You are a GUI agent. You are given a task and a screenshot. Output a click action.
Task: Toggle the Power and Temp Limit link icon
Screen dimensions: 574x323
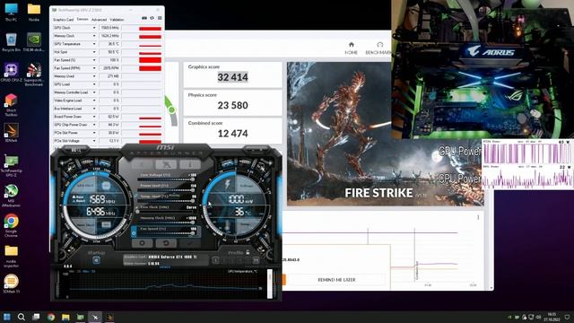(x=136, y=196)
